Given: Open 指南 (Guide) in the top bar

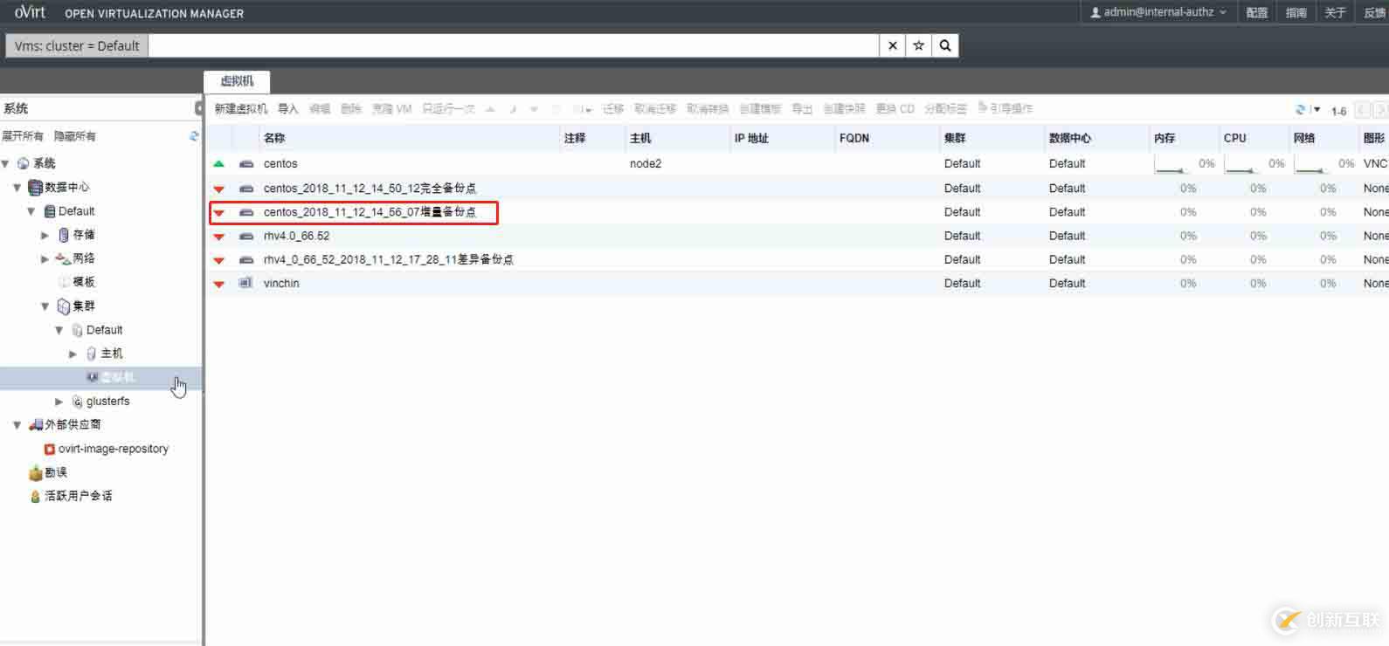Looking at the screenshot, I should tap(1296, 12).
